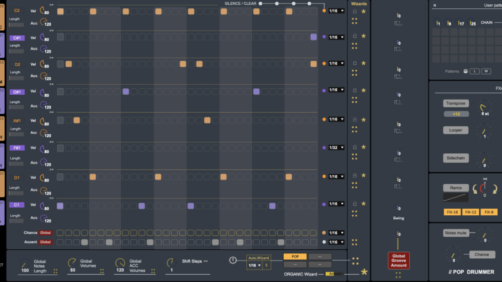
Task: Click the lock icon on the C2 row
Action: [x=354, y=11]
